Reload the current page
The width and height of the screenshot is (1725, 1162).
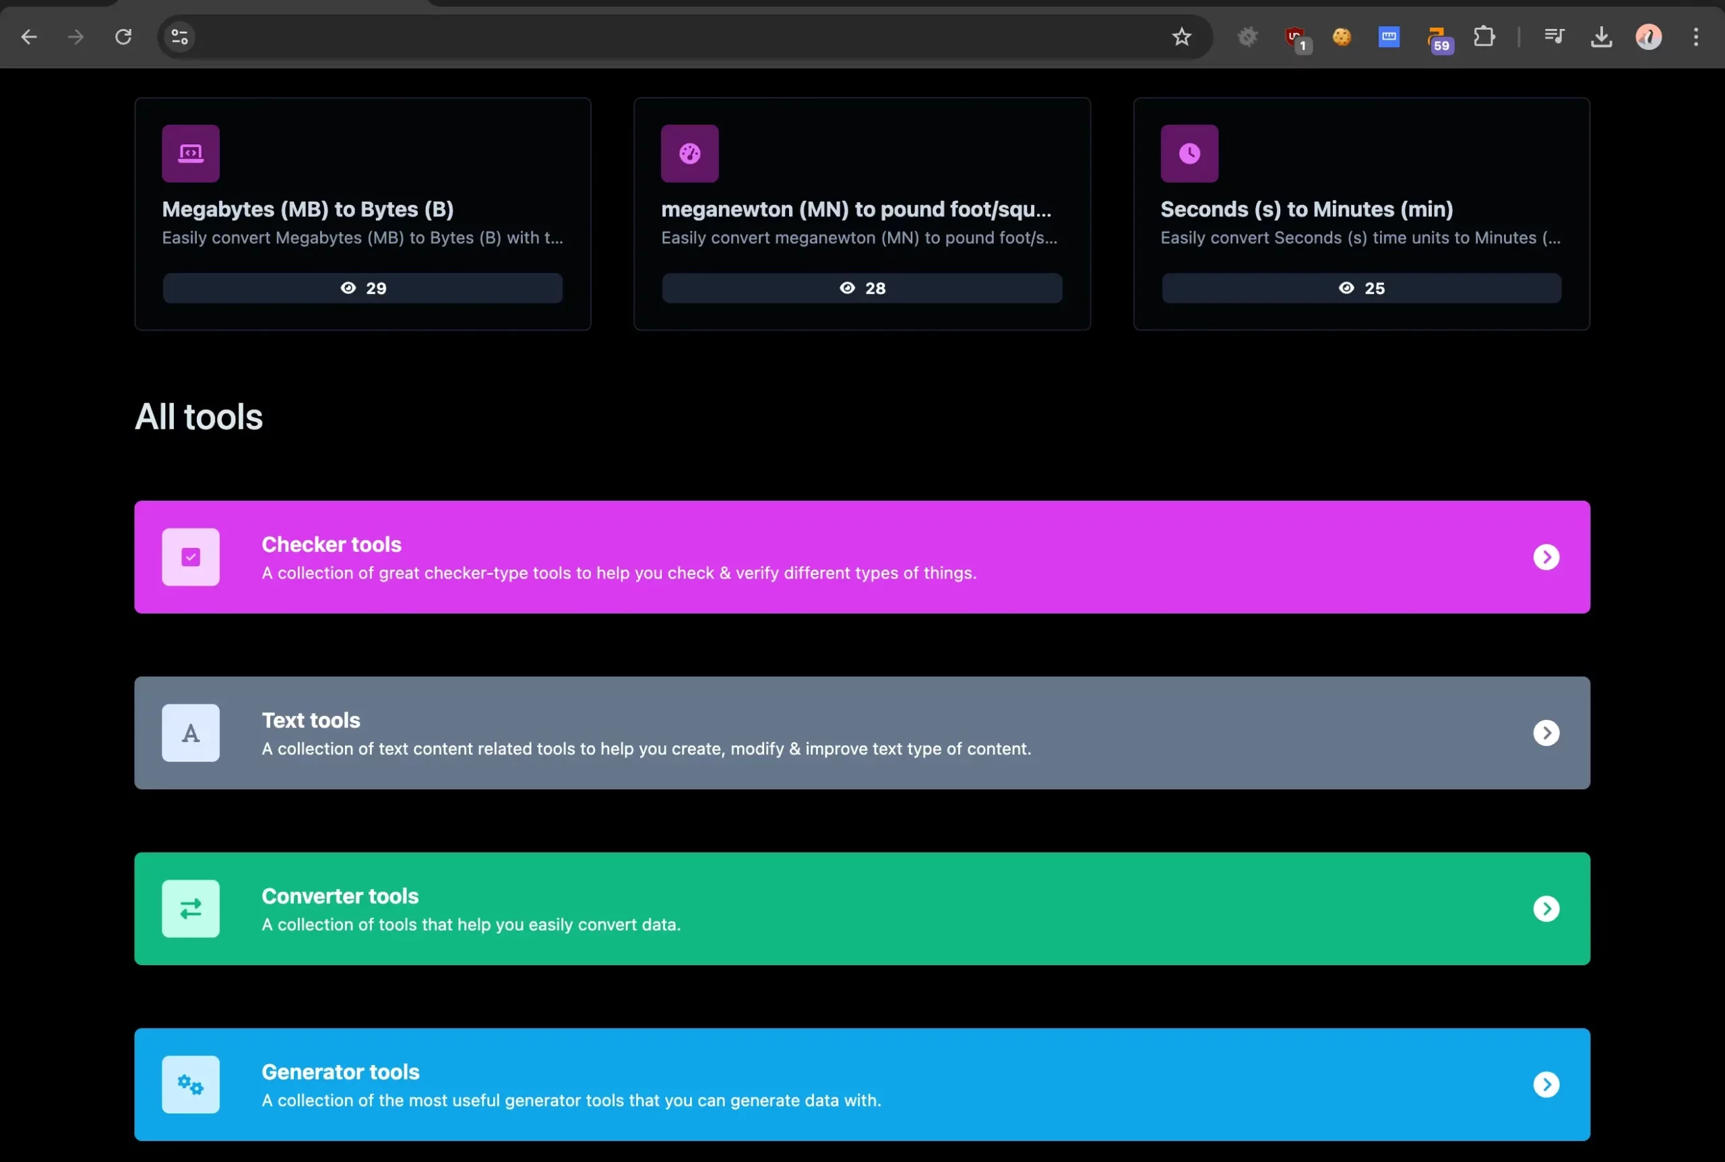click(x=123, y=36)
